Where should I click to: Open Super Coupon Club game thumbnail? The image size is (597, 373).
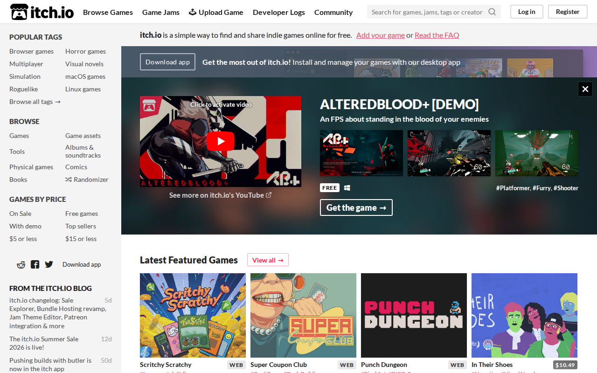coord(303,315)
